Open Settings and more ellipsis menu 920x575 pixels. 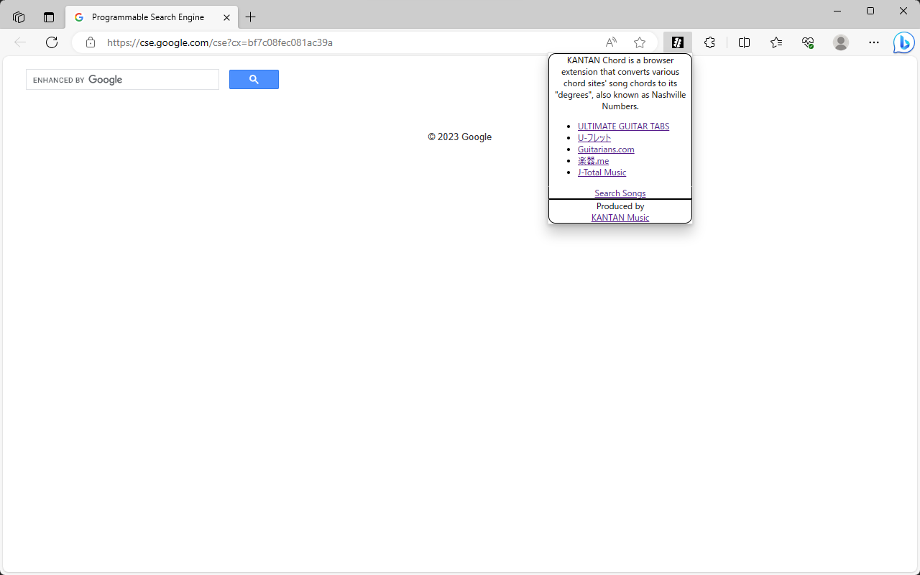[873, 42]
